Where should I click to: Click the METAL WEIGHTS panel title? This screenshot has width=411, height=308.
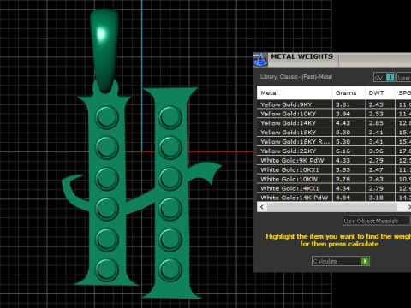point(302,56)
